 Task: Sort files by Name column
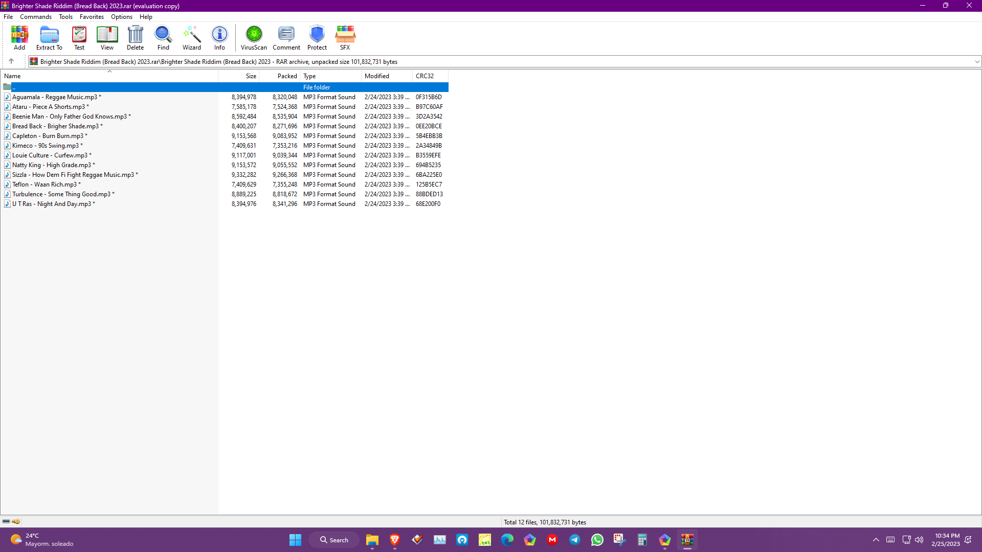109,76
